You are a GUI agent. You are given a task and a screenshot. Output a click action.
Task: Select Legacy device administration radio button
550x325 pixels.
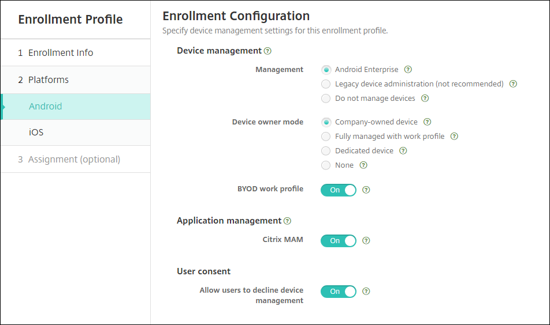pyautogui.click(x=326, y=84)
